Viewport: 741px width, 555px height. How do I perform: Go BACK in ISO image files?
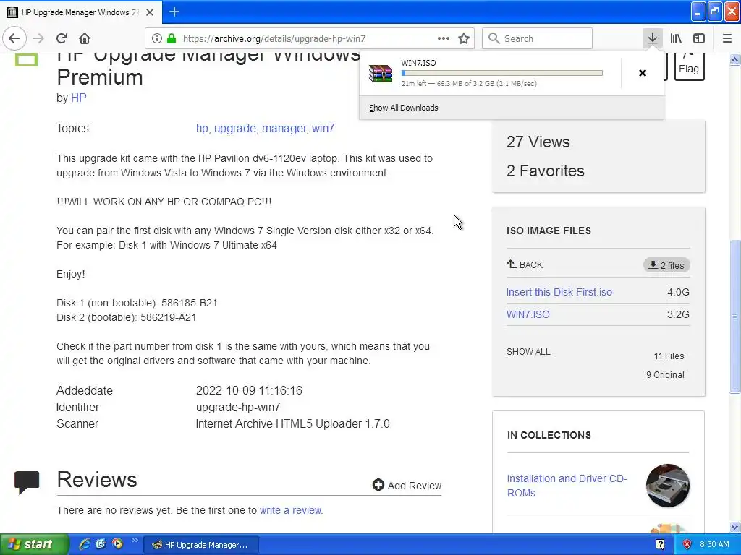click(525, 264)
